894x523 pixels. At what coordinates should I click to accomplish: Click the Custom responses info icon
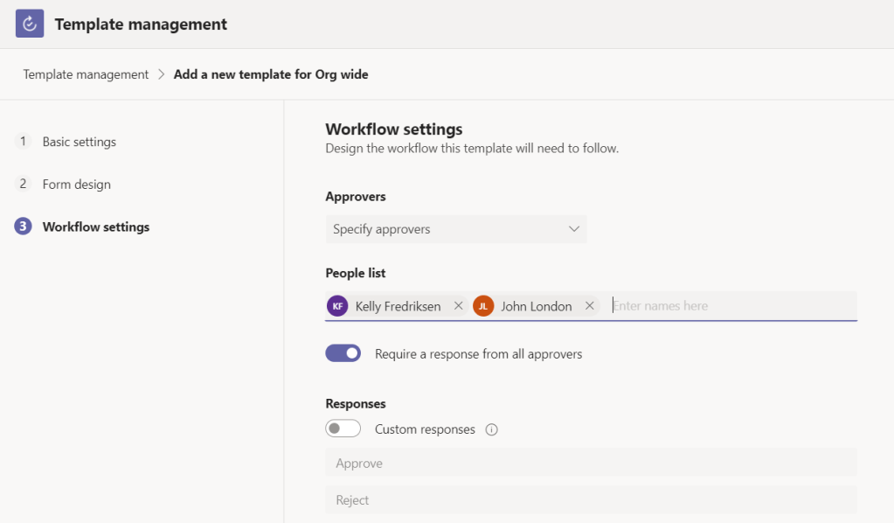pos(491,429)
